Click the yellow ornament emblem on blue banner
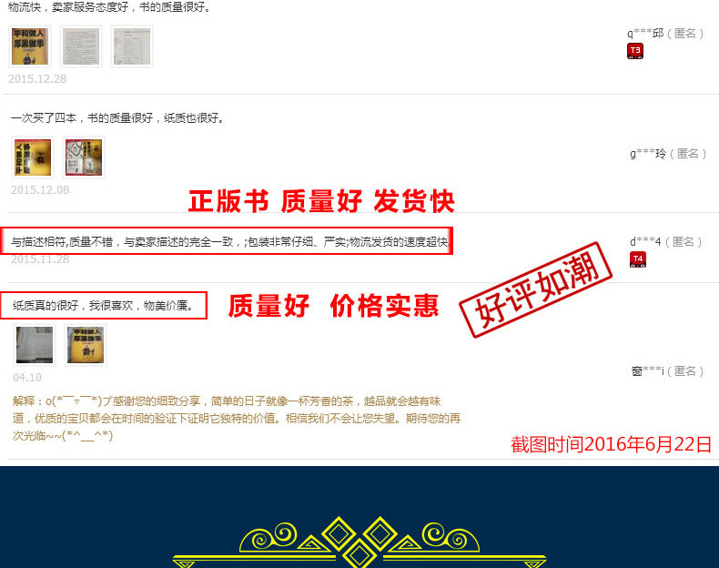Viewport: 719px width, 568px height. click(359, 542)
